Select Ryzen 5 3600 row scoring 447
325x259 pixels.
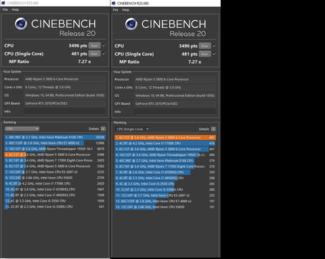tap(165, 149)
